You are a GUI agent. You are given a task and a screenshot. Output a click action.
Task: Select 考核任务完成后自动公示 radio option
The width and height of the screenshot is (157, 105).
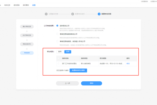pos(58,34)
